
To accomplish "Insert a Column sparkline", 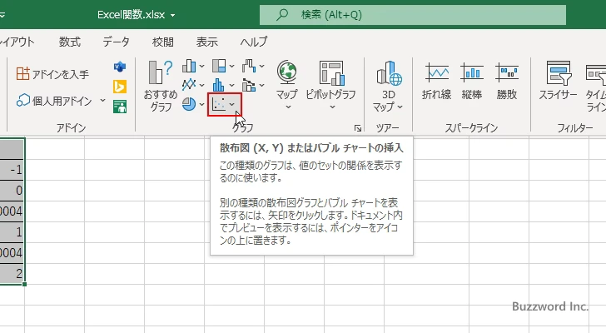I will tap(471, 81).
